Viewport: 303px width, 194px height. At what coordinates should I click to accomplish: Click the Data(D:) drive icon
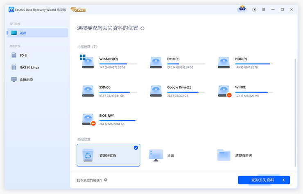point(156,62)
